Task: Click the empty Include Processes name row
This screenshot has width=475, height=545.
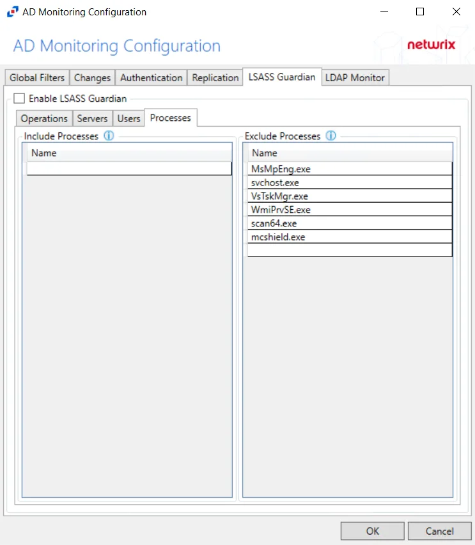Action: [x=129, y=169]
